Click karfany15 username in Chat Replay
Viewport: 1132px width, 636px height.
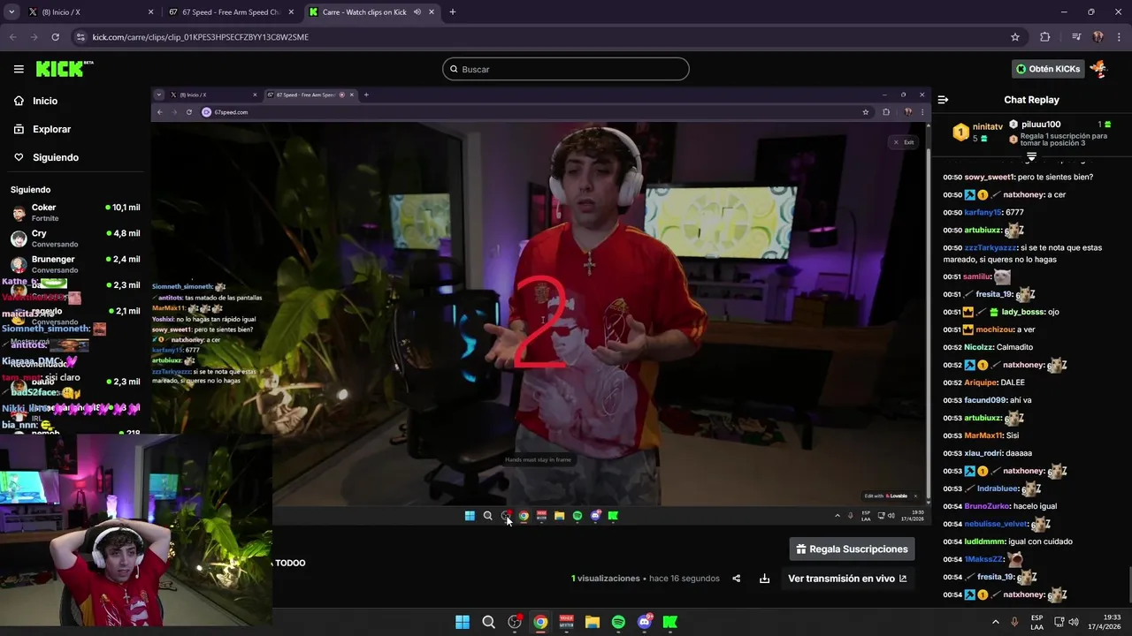click(983, 212)
